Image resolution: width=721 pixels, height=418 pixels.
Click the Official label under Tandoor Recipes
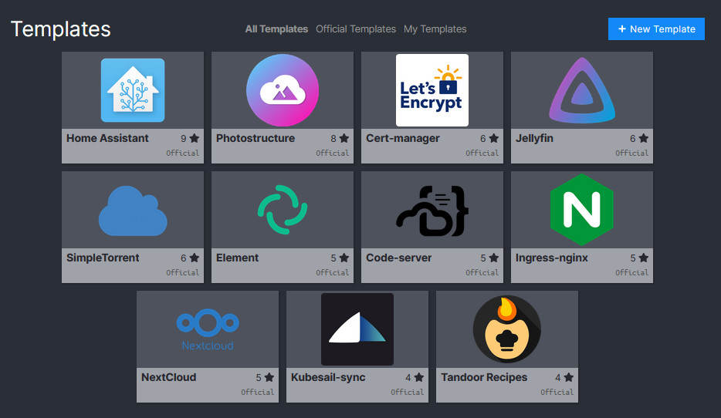click(557, 392)
